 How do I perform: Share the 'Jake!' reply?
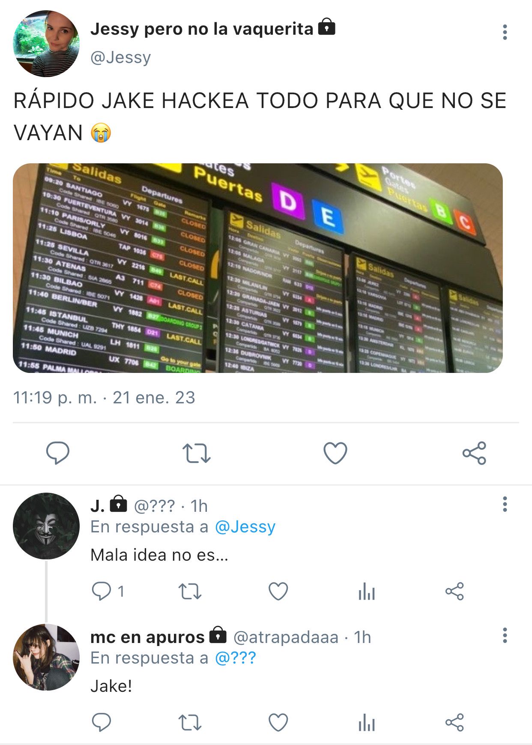click(x=454, y=723)
